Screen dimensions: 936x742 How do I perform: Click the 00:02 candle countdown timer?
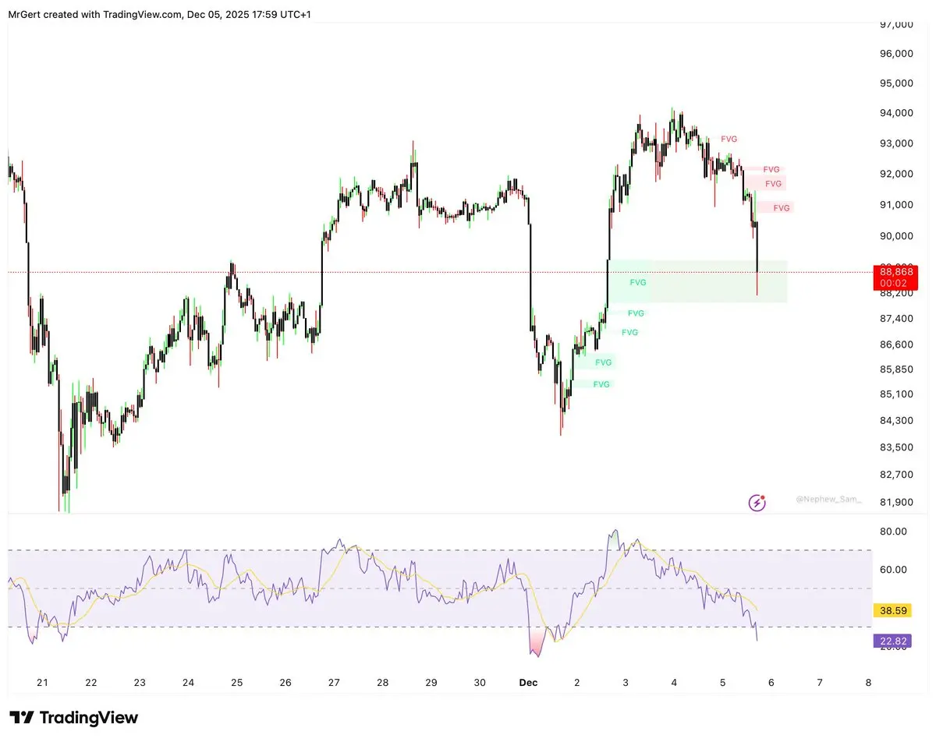(x=895, y=284)
